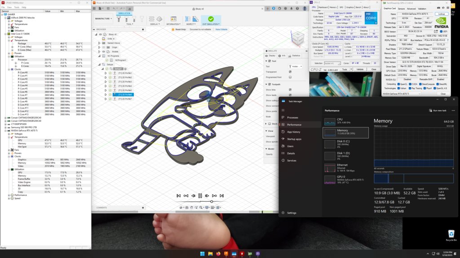
Task: Expand the 2D Profile1 operation node
Action: click(x=106, y=73)
